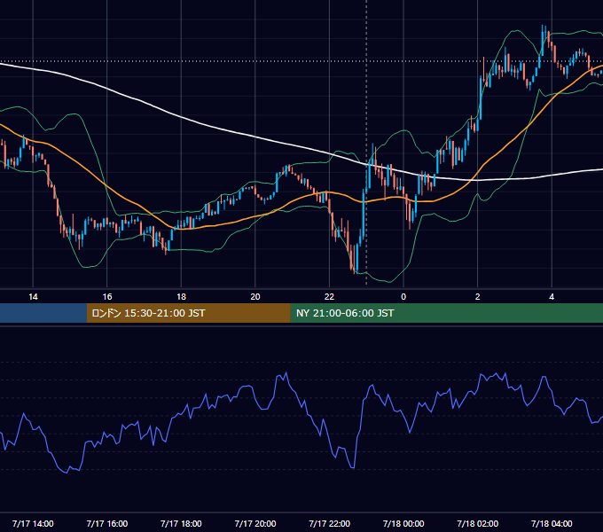Click the ロンドン 15:30-21:00 JST session band

pyautogui.click(x=188, y=313)
